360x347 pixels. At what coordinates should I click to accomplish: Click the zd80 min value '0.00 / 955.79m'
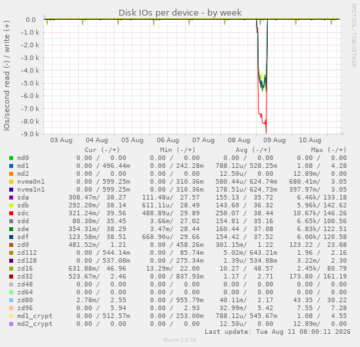(x=176, y=300)
